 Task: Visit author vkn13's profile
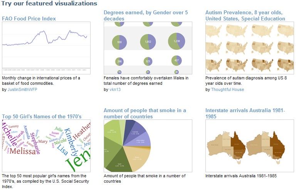(115, 89)
